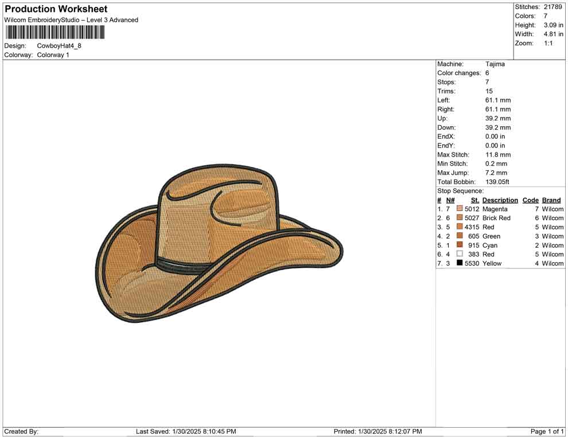
Task: Click the 'Color changes:' label
Action: click(459, 73)
